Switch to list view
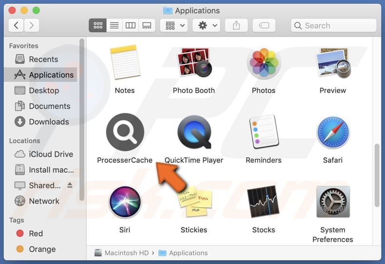 (114, 25)
